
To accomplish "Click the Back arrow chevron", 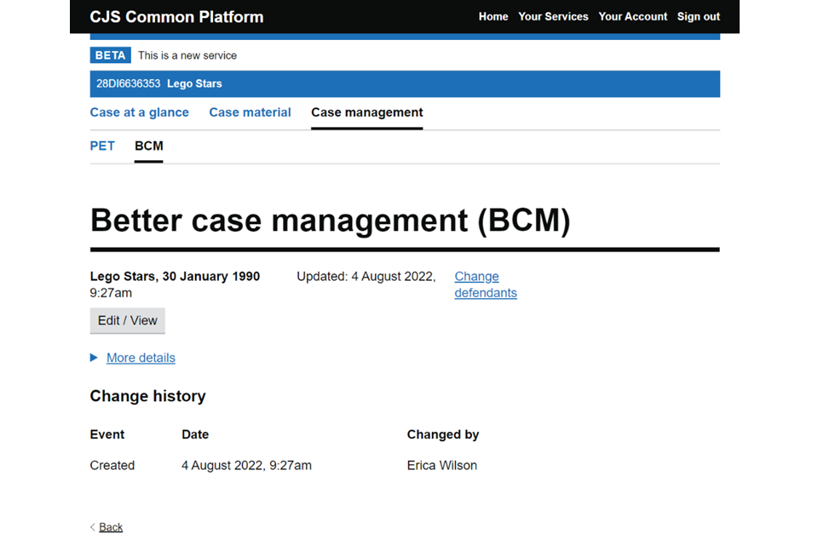I will [93, 527].
